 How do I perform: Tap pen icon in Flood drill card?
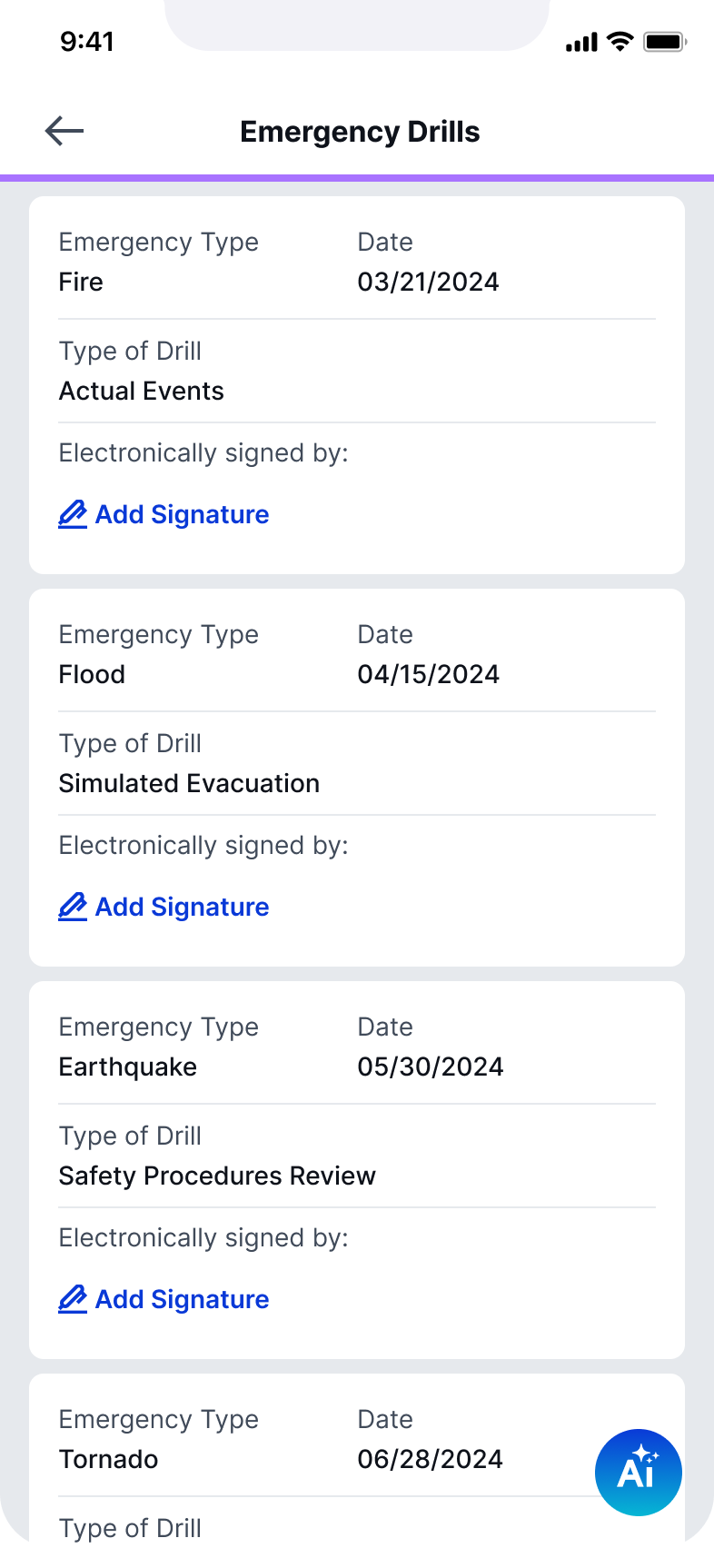[73, 907]
